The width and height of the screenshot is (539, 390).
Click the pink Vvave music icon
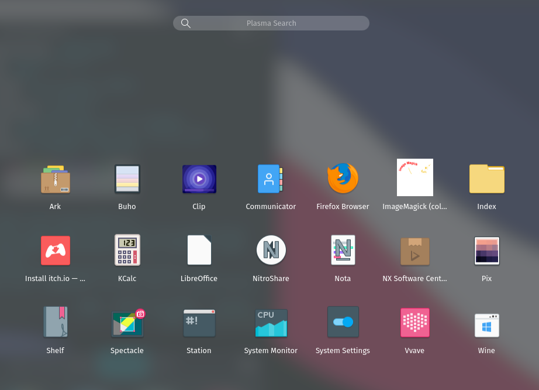415,323
